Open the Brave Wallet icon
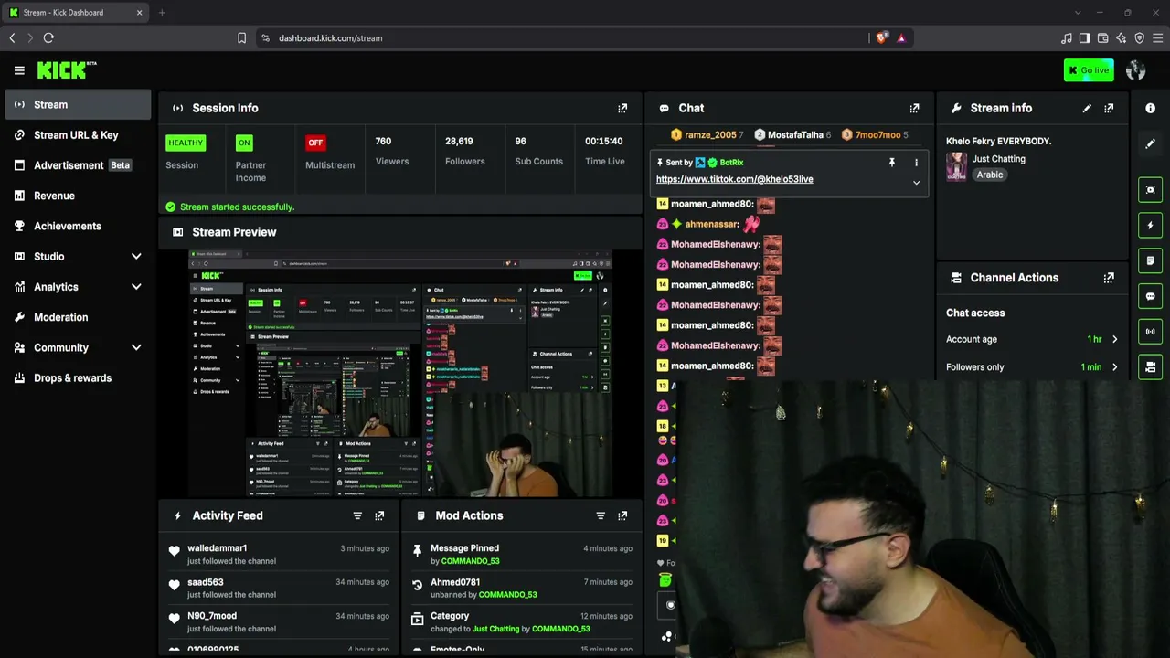 tap(1102, 38)
